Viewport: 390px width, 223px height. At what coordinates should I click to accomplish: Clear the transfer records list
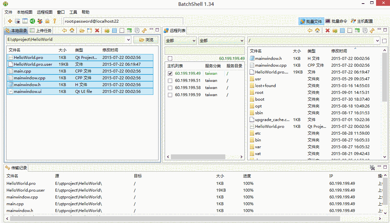point(372,168)
